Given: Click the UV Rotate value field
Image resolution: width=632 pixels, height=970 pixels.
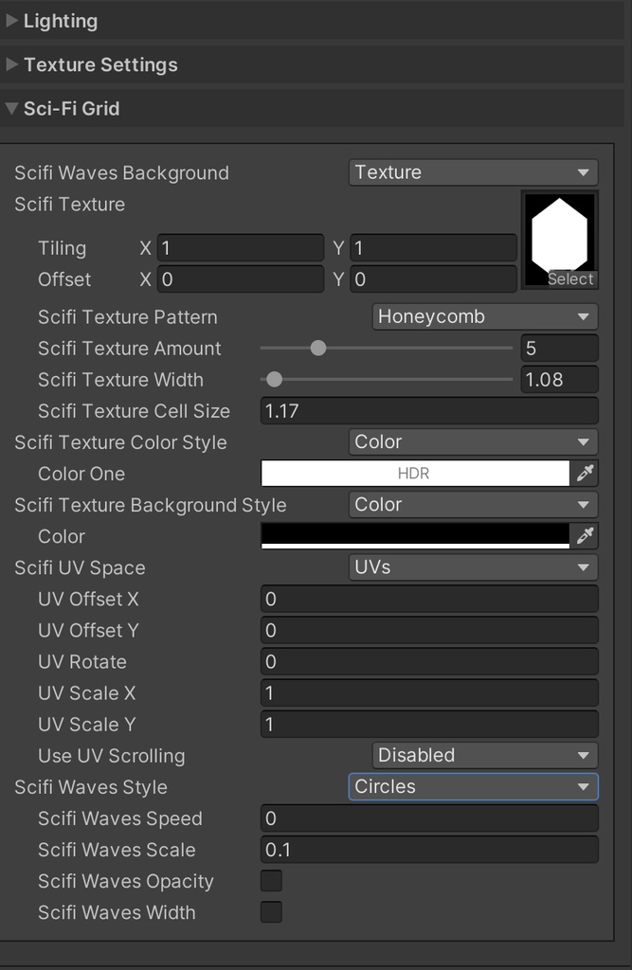Looking at the screenshot, I should 426,661.
